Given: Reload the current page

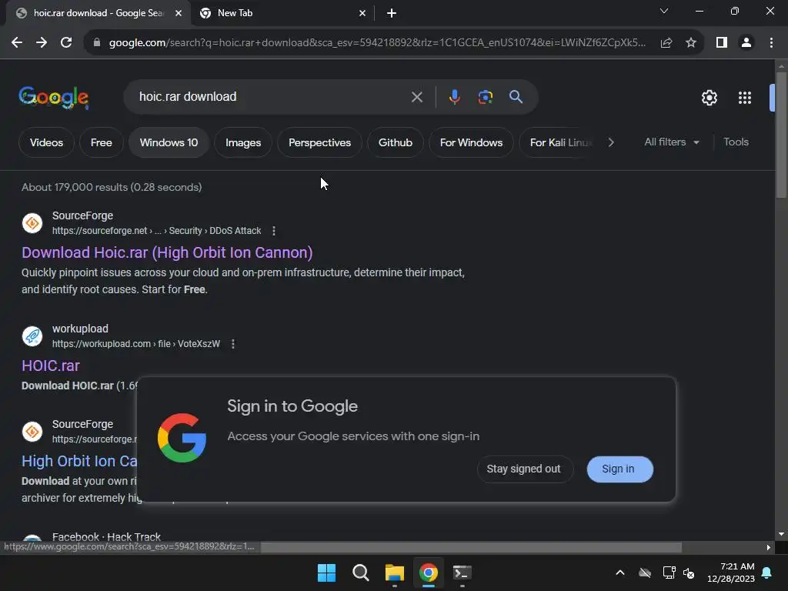Looking at the screenshot, I should coord(66,43).
